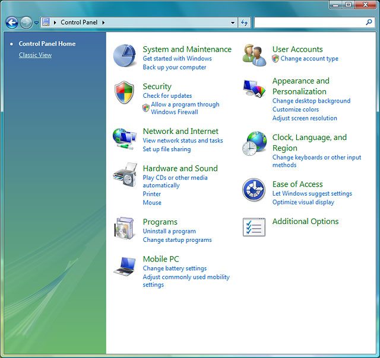Open the recent pages dropdown arrow
The width and height of the screenshot is (380, 358).
36,23
